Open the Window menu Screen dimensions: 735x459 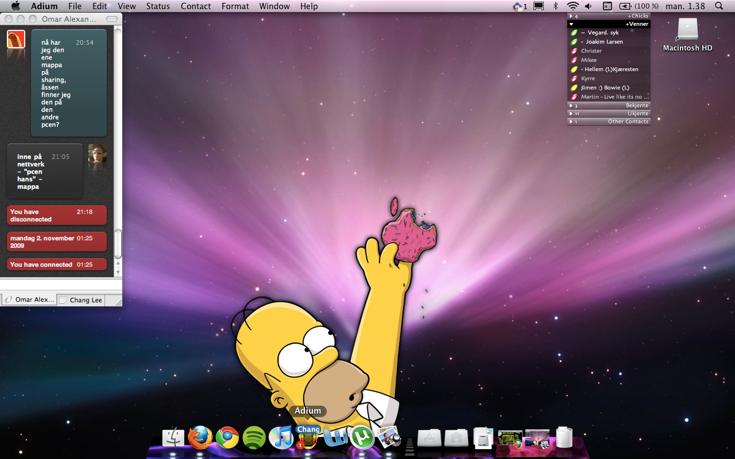point(274,6)
